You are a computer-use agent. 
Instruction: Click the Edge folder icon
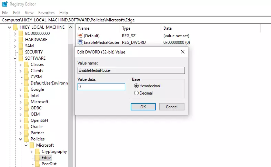tap(38, 158)
